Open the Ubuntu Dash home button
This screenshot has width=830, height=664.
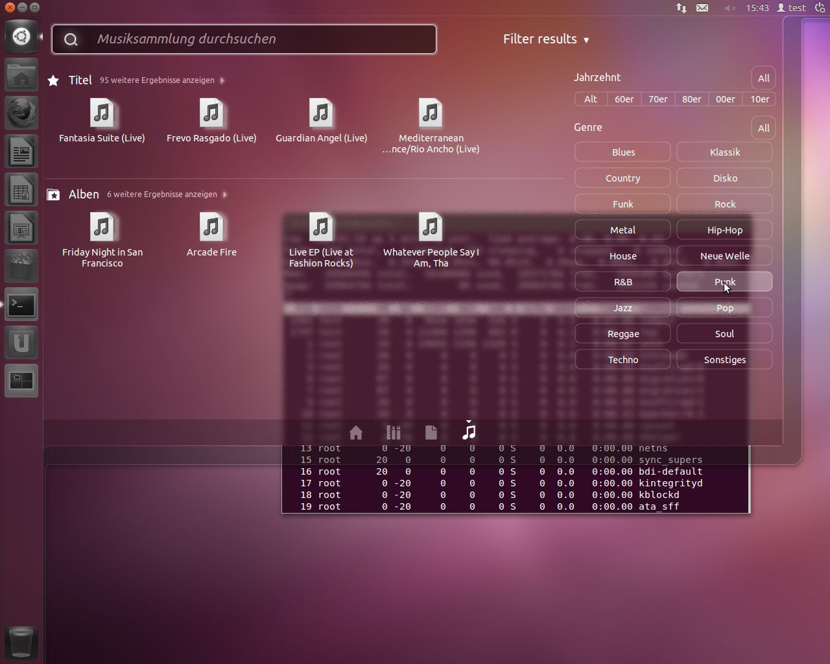click(21, 36)
